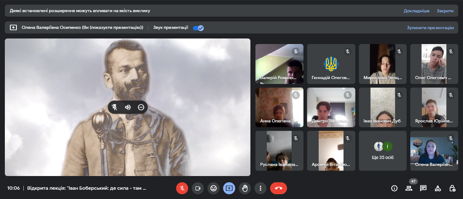Click Зупинити презентацію button

[x=430, y=28]
